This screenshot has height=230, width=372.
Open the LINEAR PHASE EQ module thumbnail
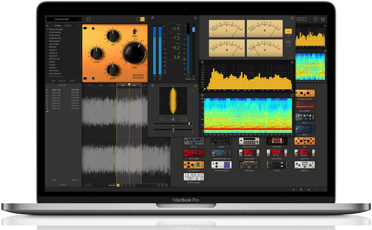[x=249, y=141]
